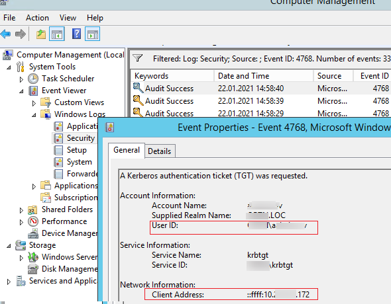The width and height of the screenshot is (391, 304).
Task: Expand the Windows Server Backup node
Action: pyautogui.click(x=21, y=258)
